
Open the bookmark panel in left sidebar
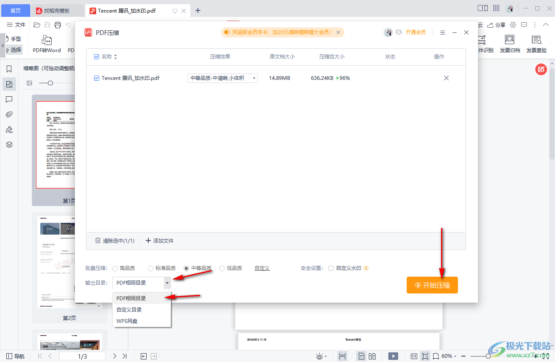click(x=9, y=69)
